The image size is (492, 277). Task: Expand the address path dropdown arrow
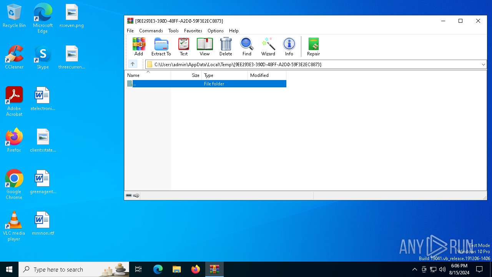(x=483, y=65)
